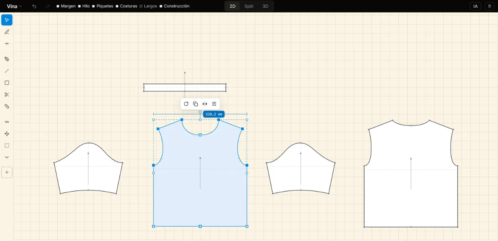Select the arrow selection tool
The height and width of the screenshot is (241, 498).
7,20
